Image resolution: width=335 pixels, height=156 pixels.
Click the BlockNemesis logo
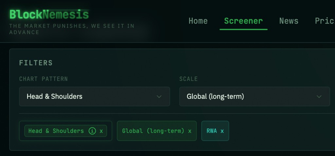tap(49, 14)
